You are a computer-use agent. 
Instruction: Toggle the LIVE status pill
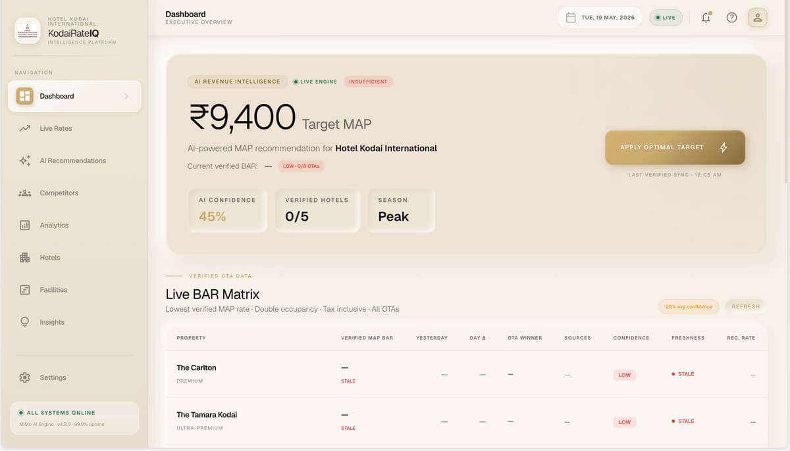click(666, 18)
